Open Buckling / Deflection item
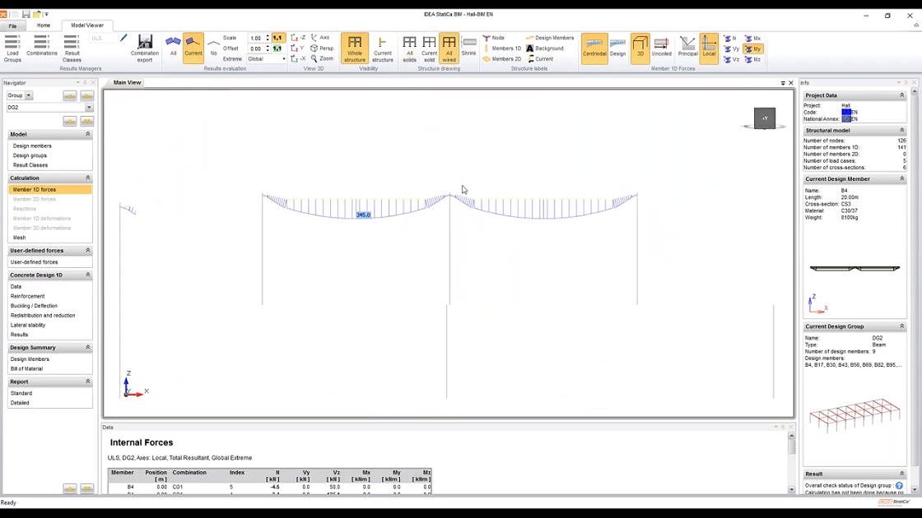Viewport: 922px width, 518px height. coord(34,305)
